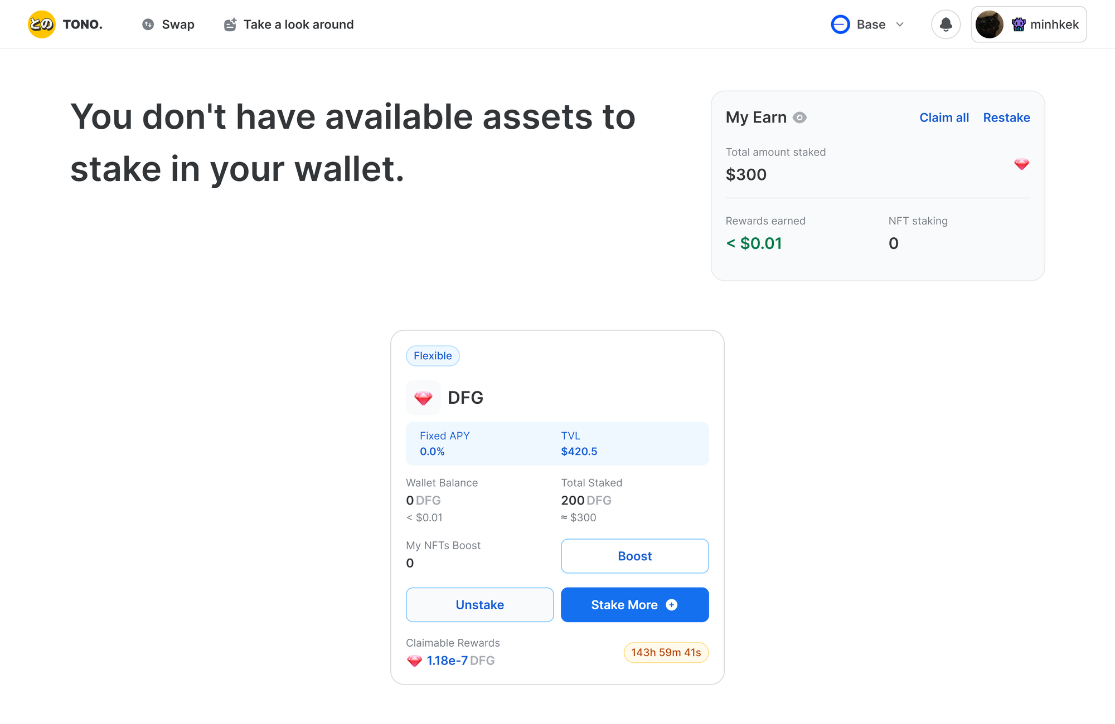Click the Base network circle icon

840,25
